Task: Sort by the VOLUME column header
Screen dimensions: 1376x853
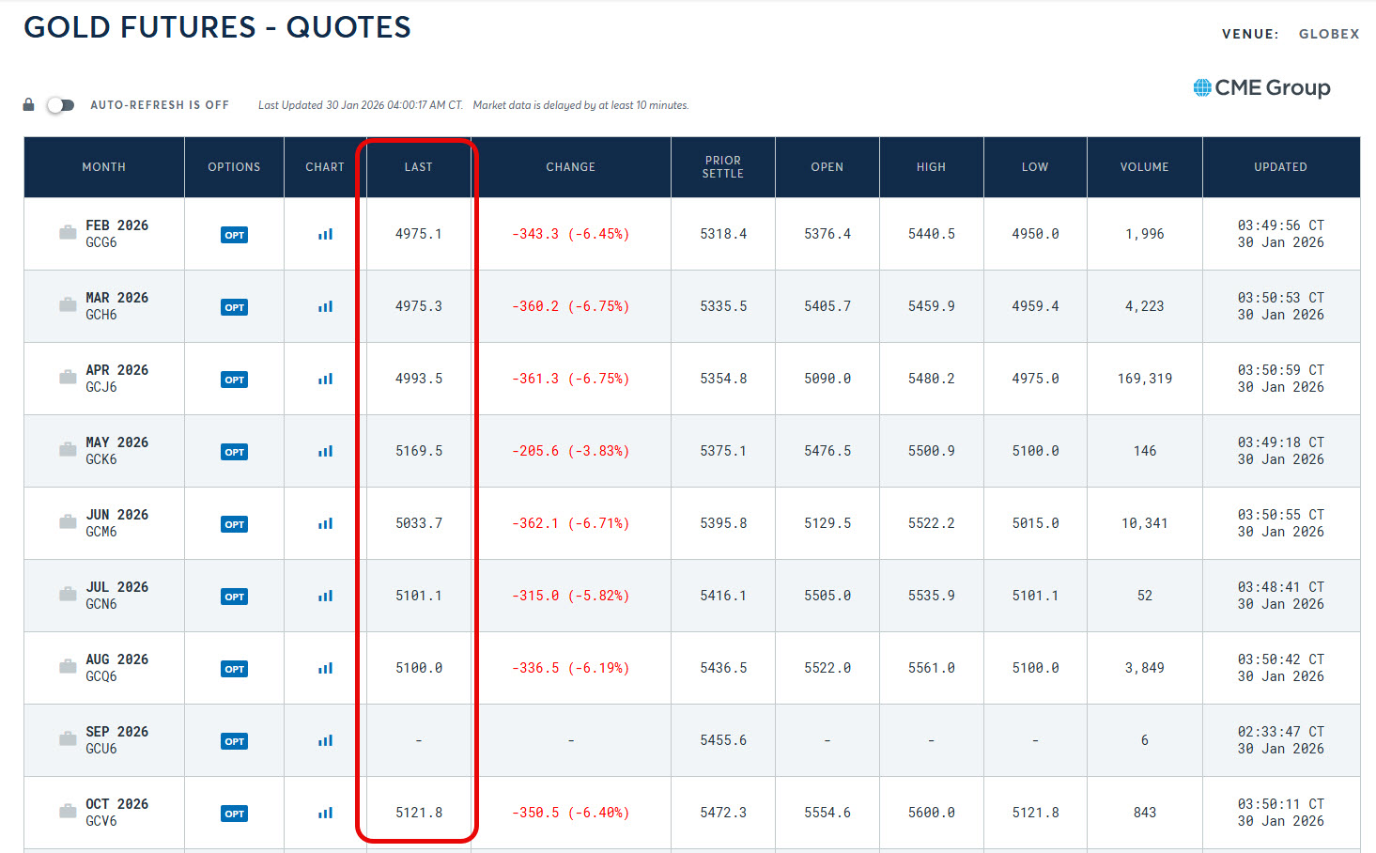Action: pos(1144,167)
